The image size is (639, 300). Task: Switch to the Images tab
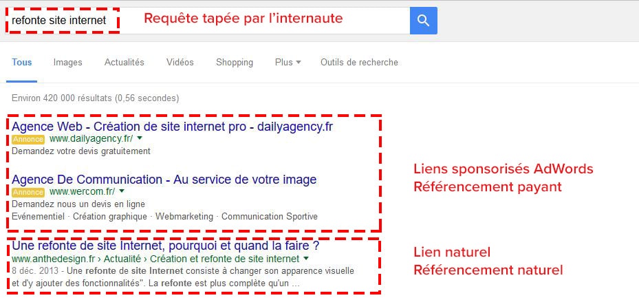pyautogui.click(x=67, y=63)
